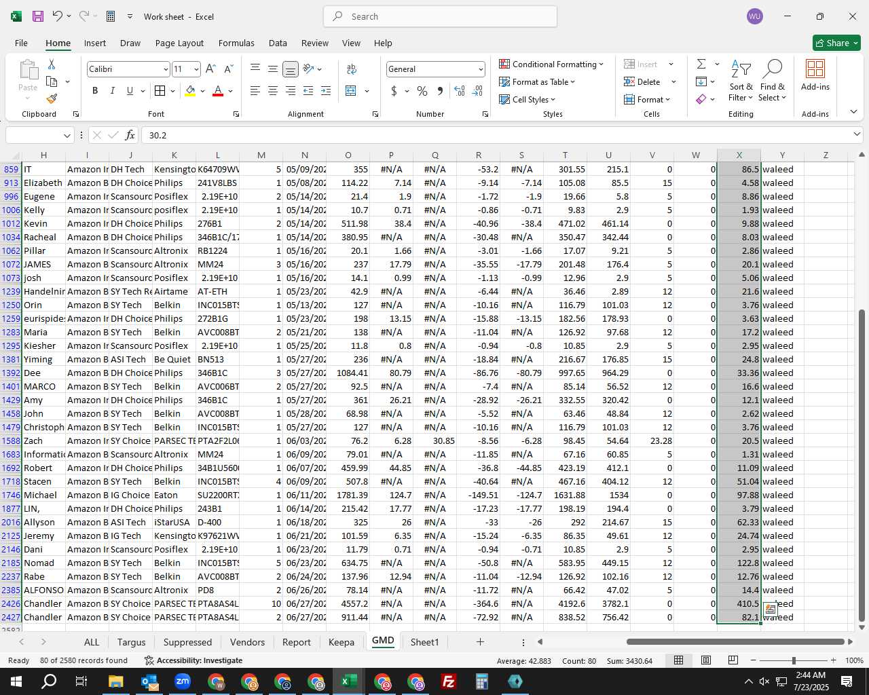Open Sort & Filter menu
The width and height of the screenshot is (869, 695).
click(x=741, y=81)
